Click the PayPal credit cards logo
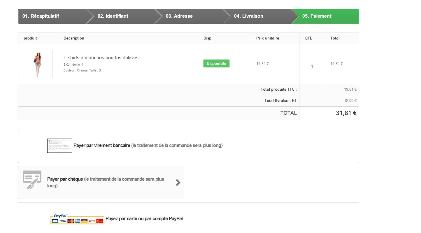This screenshot has height=233, width=421. click(x=77, y=219)
